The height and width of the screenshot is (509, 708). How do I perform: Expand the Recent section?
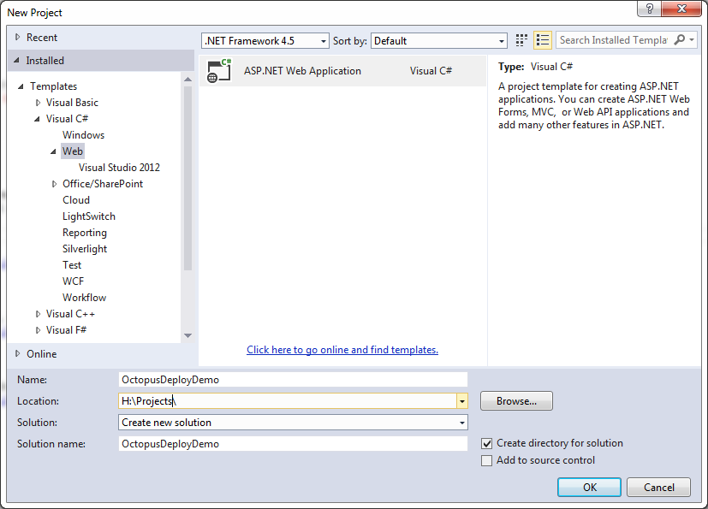[x=19, y=38]
